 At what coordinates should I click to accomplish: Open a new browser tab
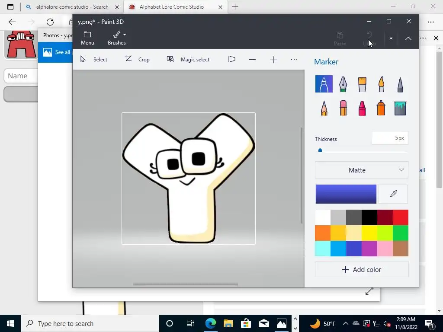point(235,7)
